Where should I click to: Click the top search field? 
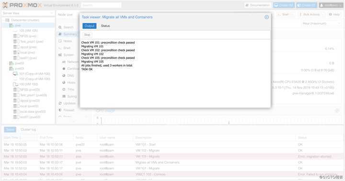pos(101,5)
